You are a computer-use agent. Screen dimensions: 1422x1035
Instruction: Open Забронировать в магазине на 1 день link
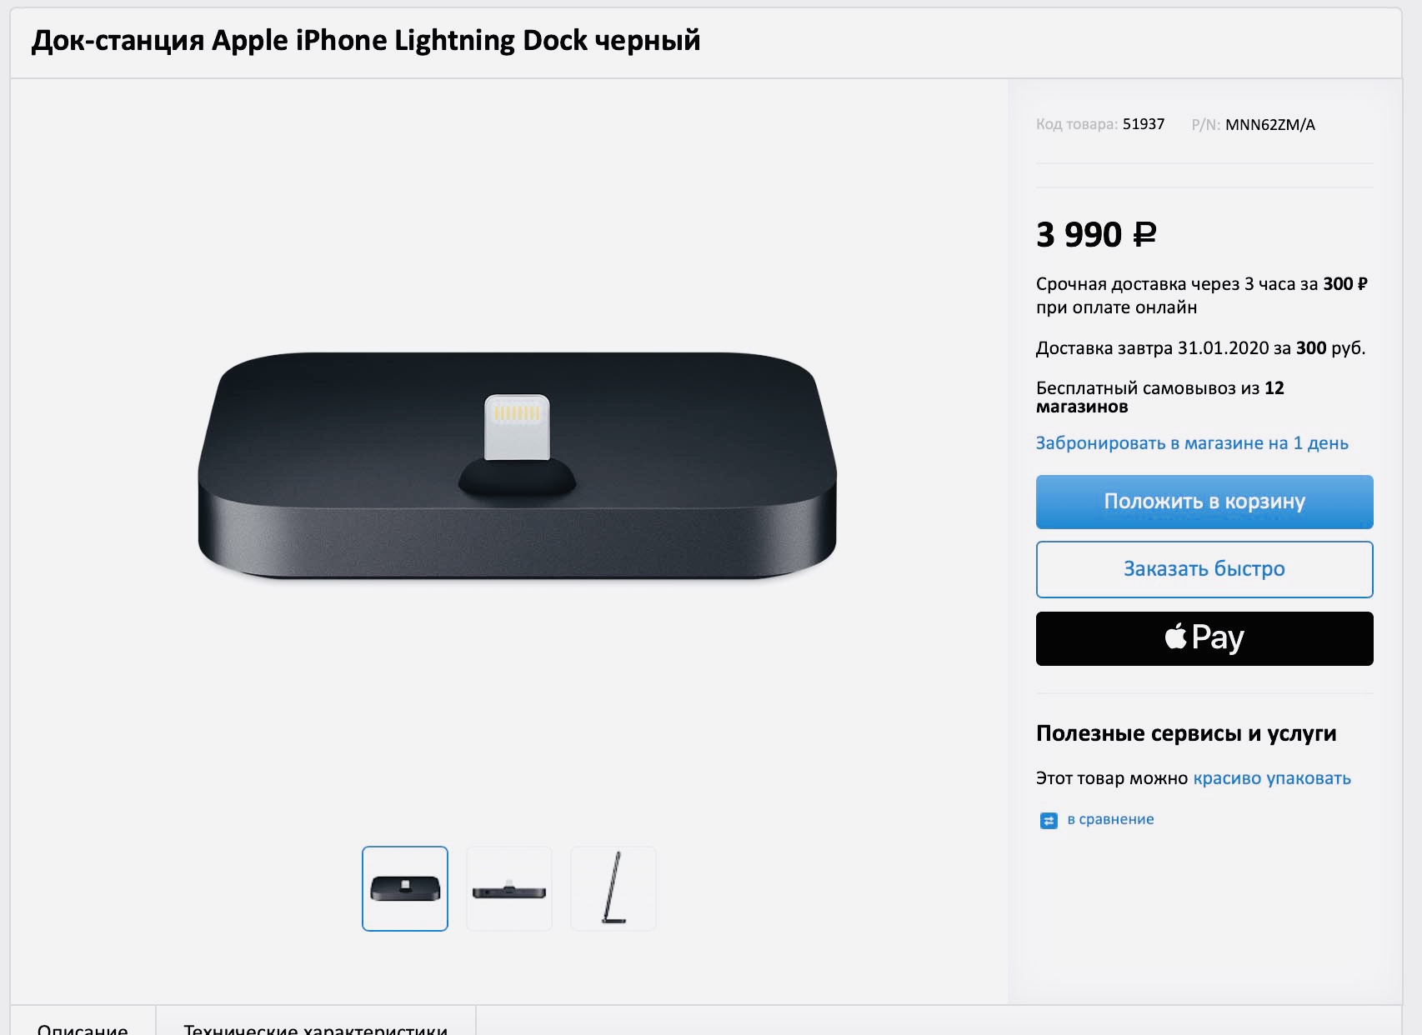point(1192,443)
